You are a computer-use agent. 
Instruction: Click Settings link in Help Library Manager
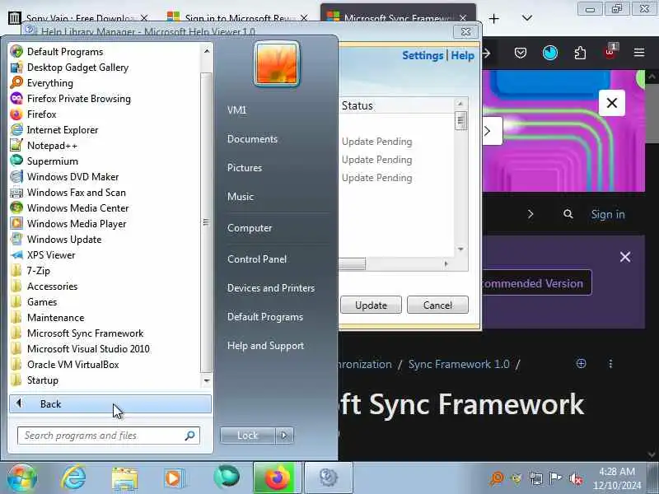pos(423,55)
